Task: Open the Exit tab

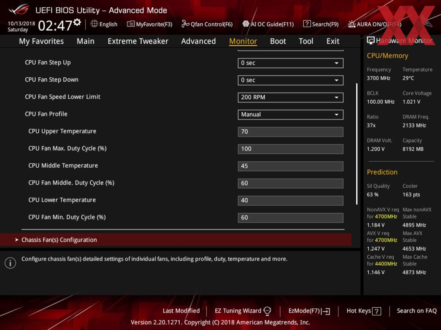Action: click(x=333, y=41)
